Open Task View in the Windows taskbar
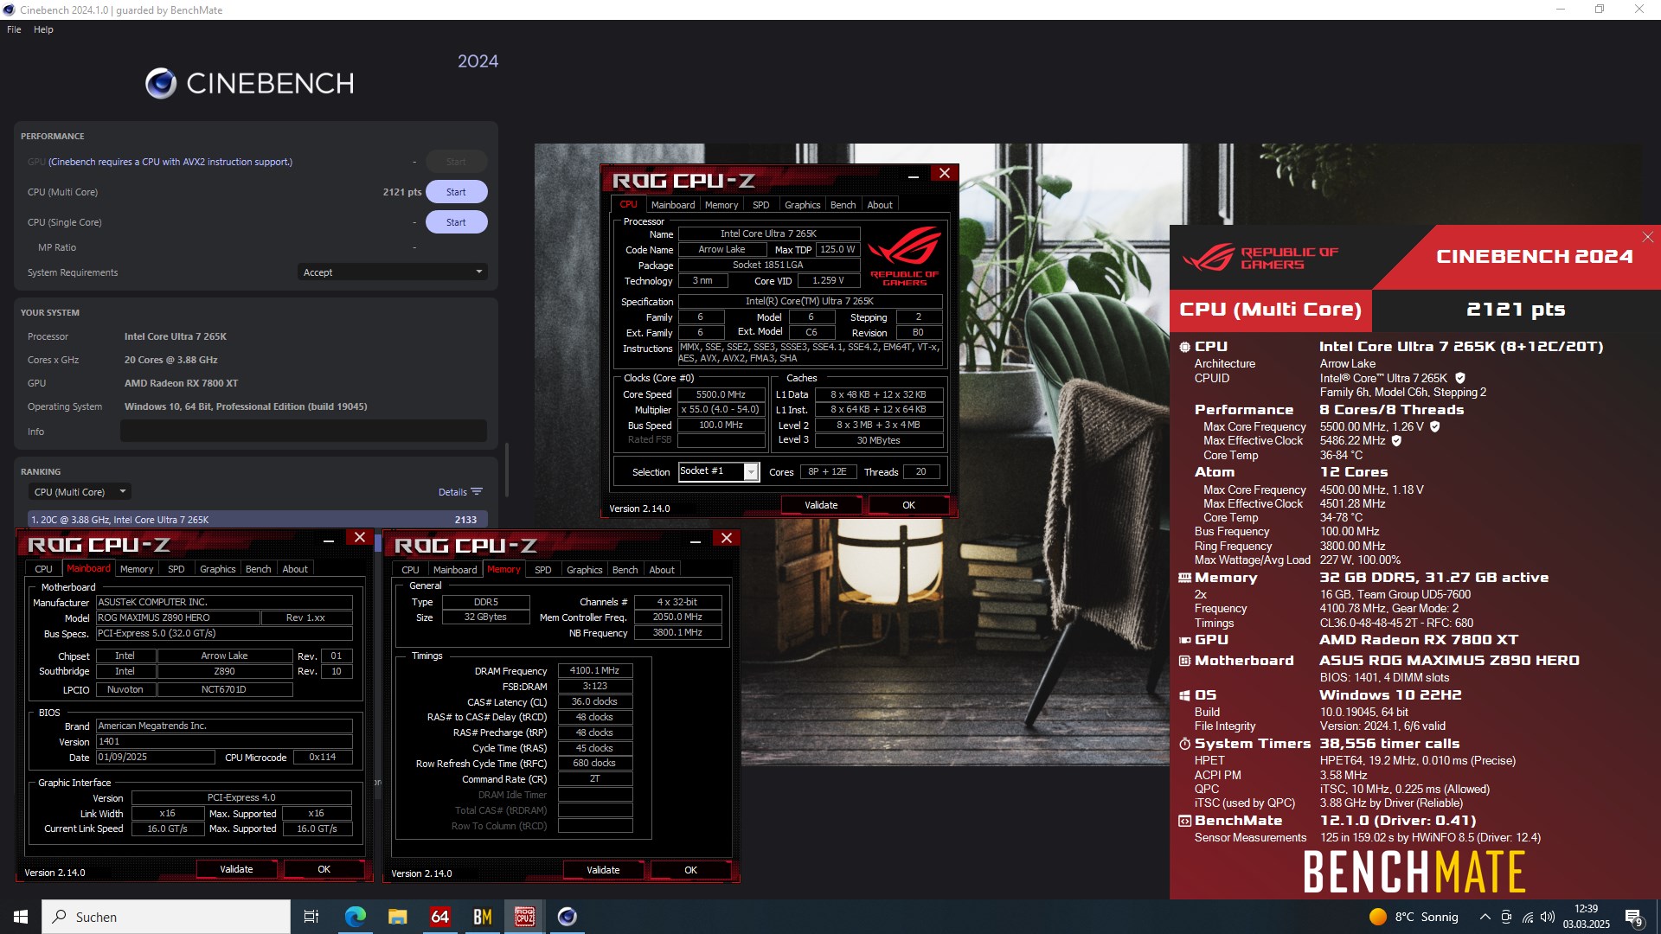This screenshot has height=934, width=1661. [x=311, y=917]
